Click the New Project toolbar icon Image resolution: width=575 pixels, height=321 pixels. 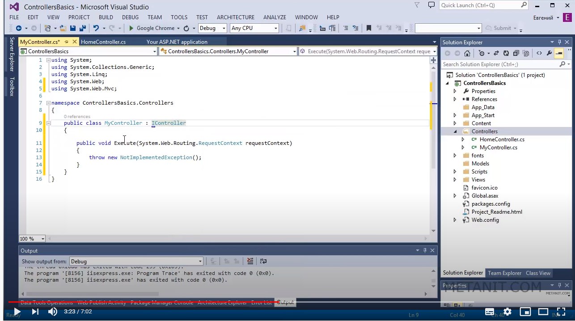pyautogui.click(x=47, y=28)
